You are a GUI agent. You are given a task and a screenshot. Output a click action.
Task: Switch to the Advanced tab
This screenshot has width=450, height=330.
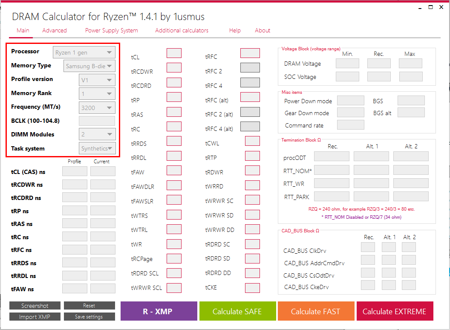tap(55, 30)
